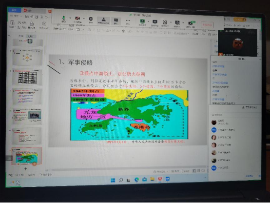Open the remote control dropdown arrow

point(183,23)
